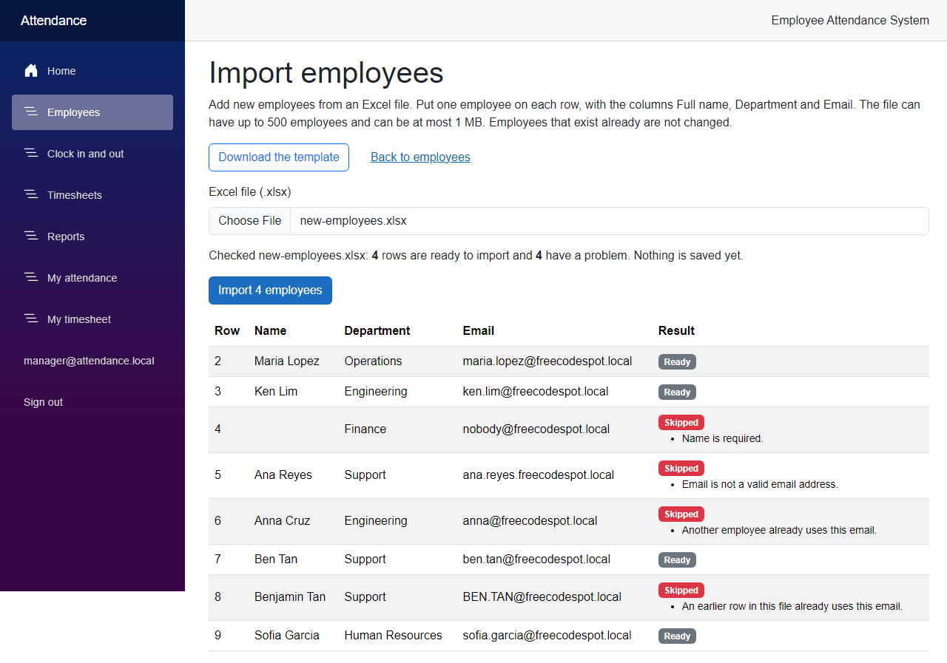Click 'Another employee already uses this email.' message
This screenshot has height=663, width=947.
(779, 530)
